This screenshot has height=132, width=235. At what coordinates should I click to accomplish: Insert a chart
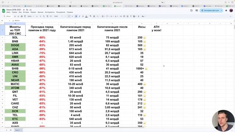(x=127, y=16)
